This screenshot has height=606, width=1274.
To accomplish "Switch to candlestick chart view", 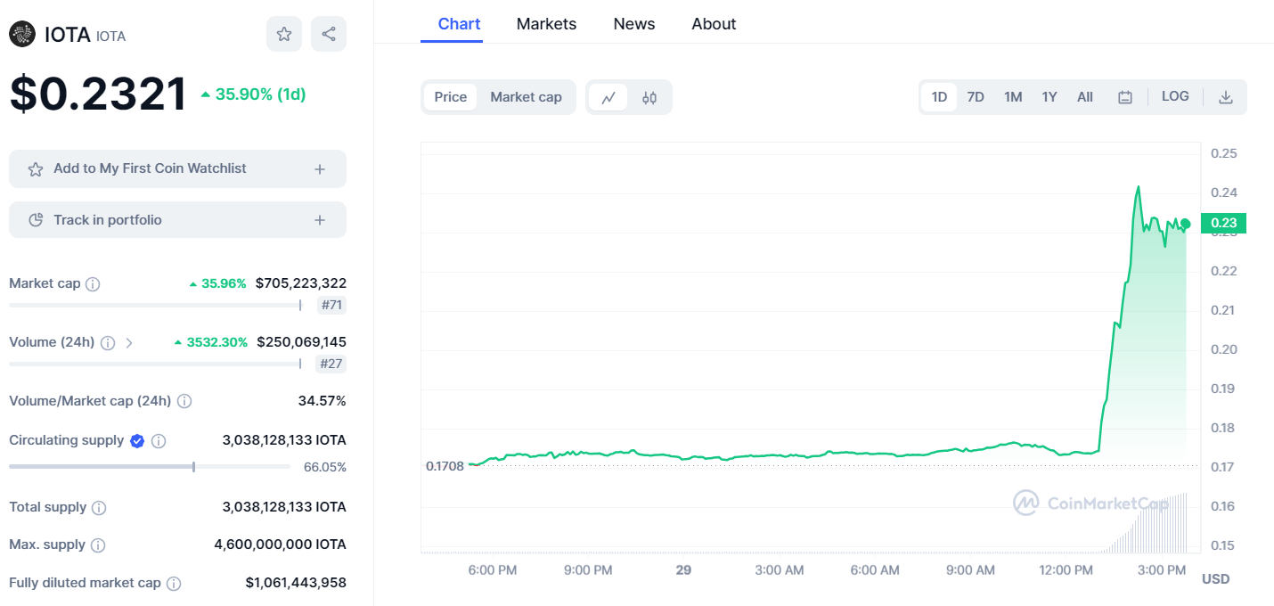I will pos(649,97).
